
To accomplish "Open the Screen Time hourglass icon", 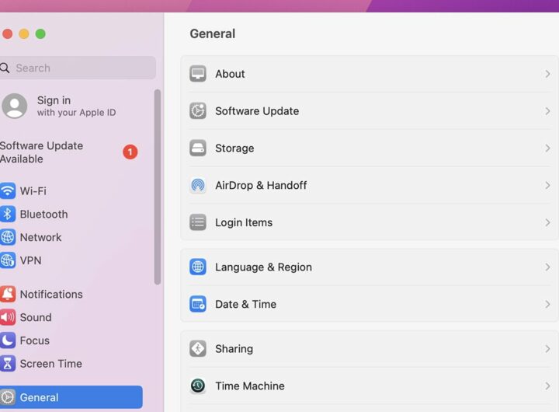I will 8,363.
